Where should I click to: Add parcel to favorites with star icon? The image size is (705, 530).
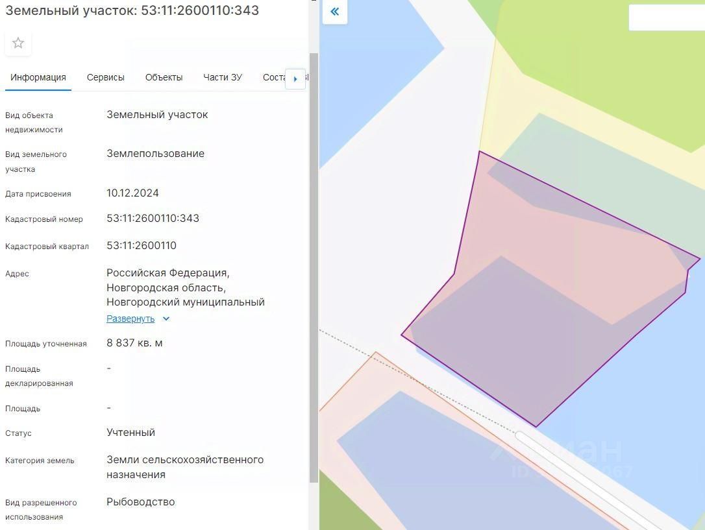(18, 43)
